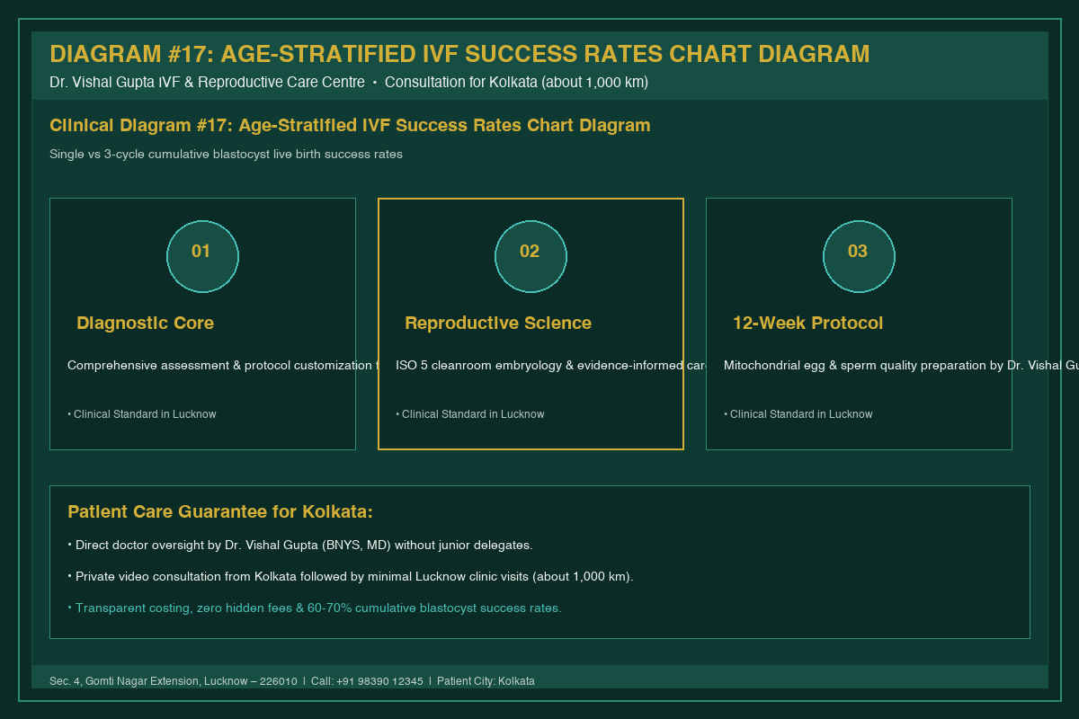This screenshot has height=719, width=1079.
Task: Click the private video consultation bullet
Action: (351, 577)
